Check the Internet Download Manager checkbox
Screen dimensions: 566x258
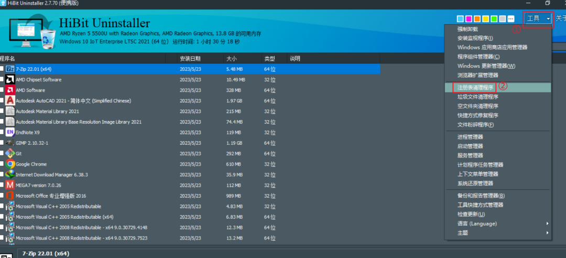click(2, 175)
